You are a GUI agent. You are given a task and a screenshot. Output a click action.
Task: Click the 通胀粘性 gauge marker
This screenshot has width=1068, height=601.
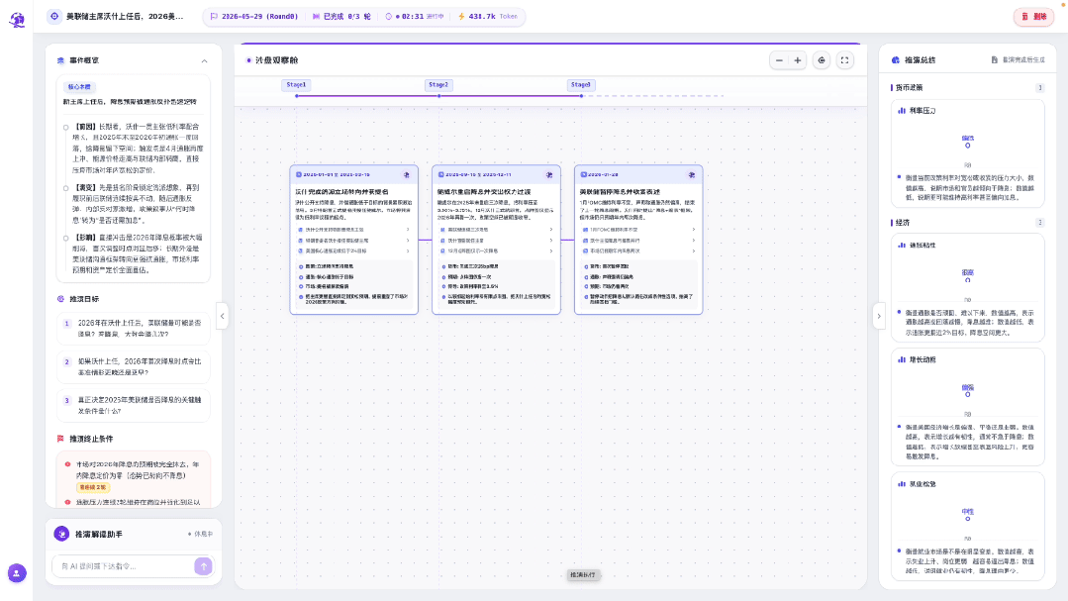(968, 279)
